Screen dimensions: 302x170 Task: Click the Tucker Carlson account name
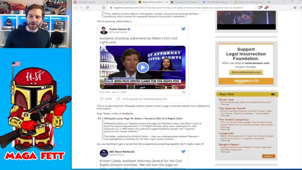[118, 29]
